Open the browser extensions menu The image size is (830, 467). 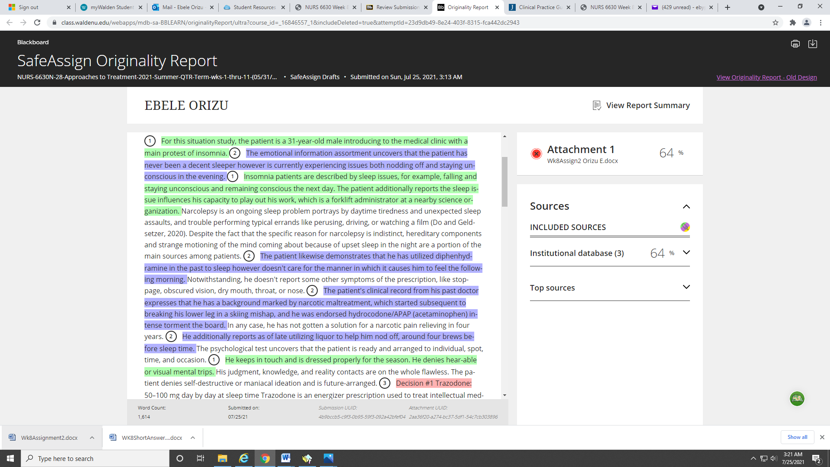coord(792,22)
